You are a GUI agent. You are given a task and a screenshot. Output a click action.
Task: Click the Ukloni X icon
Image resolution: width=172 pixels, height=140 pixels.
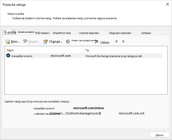click(x=97, y=41)
